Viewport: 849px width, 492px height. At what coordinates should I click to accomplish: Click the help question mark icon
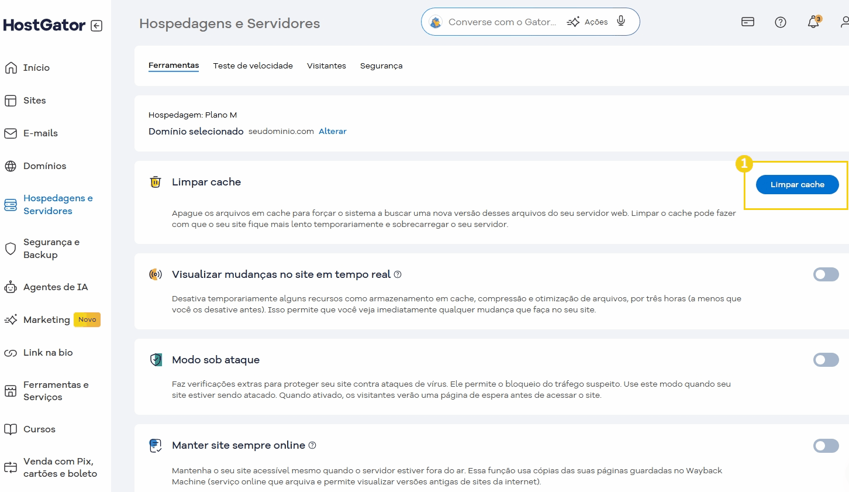[x=780, y=22]
